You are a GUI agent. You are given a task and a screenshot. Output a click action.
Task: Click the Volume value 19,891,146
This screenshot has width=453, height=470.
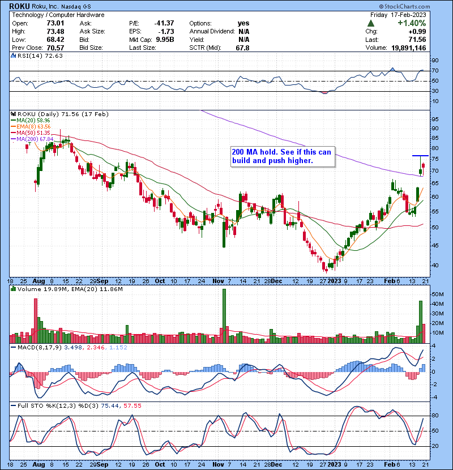point(409,48)
